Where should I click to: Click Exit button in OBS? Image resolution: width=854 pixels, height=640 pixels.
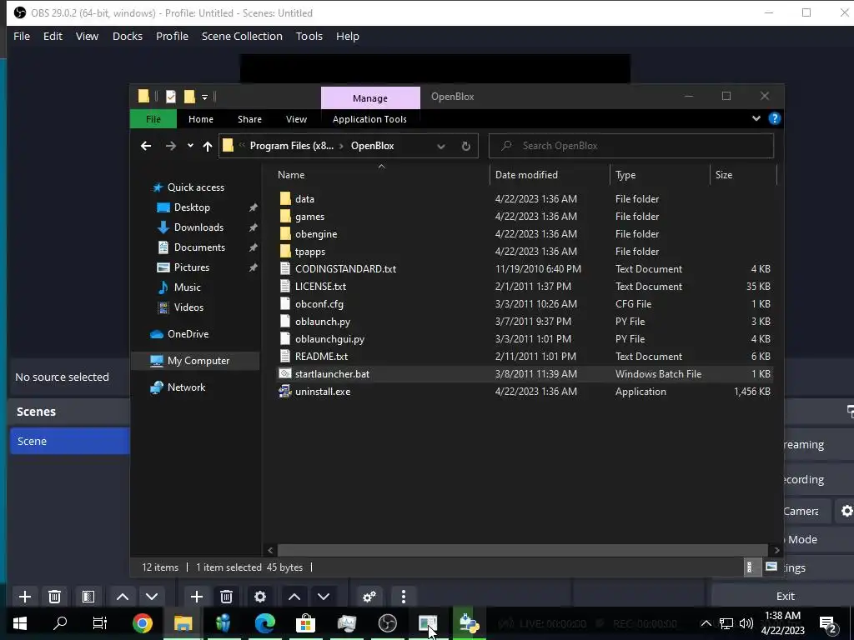785,597
